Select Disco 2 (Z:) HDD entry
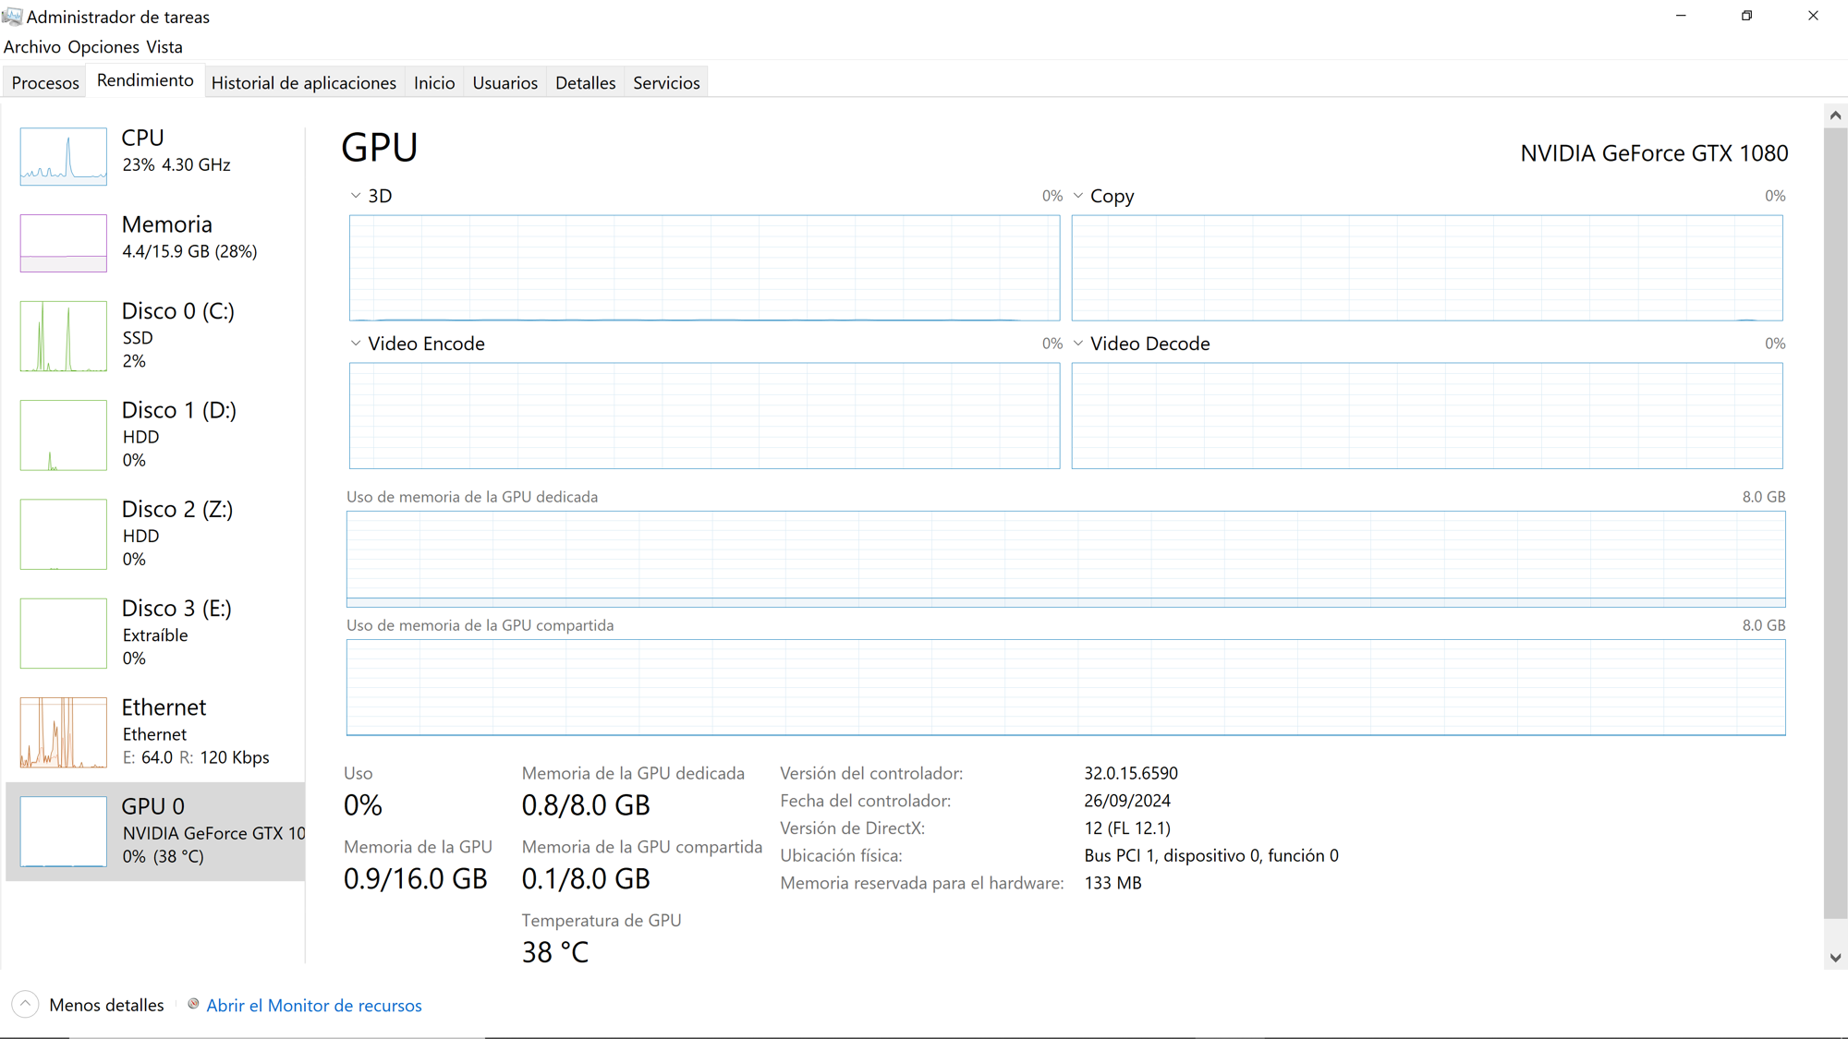Image resolution: width=1848 pixels, height=1039 pixels. (x=155, y=534)
